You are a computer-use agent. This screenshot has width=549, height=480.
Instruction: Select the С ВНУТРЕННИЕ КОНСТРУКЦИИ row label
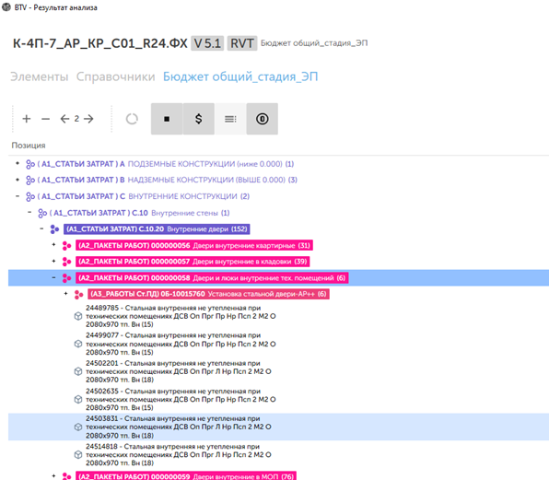144,196
